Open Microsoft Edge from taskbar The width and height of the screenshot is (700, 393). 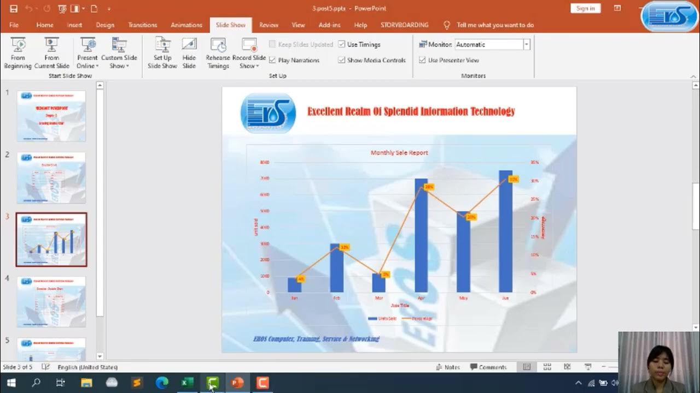[x=162, y=383]
